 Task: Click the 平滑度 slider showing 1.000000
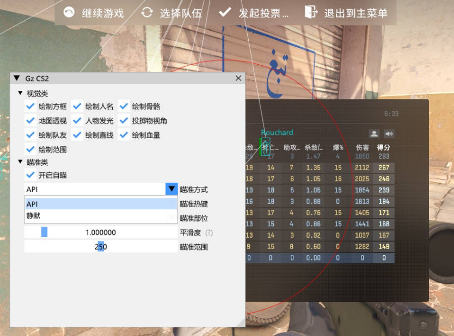click(101, 232)
